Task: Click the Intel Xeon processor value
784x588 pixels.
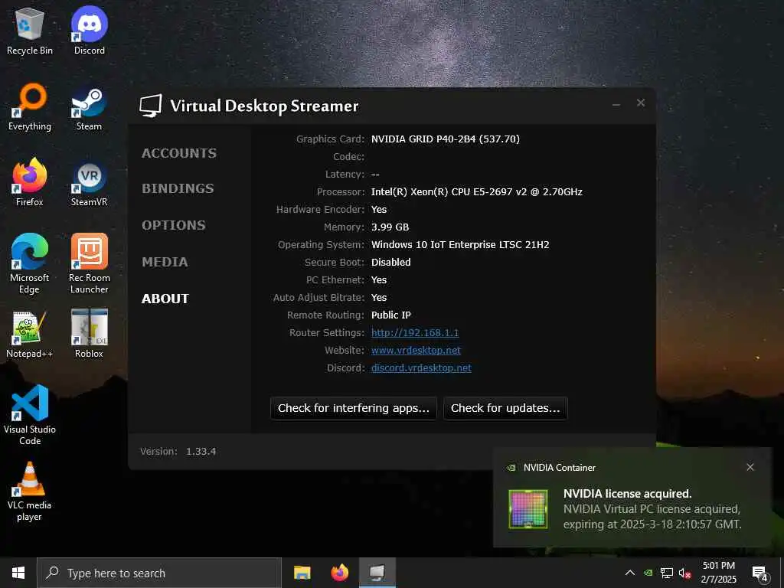Action: 476,191
